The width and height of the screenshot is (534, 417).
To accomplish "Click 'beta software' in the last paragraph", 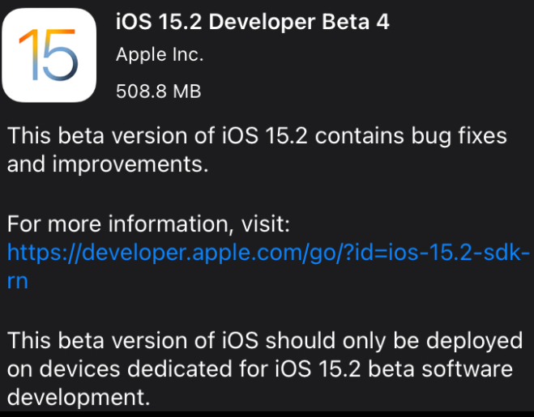I will [440, 369].
